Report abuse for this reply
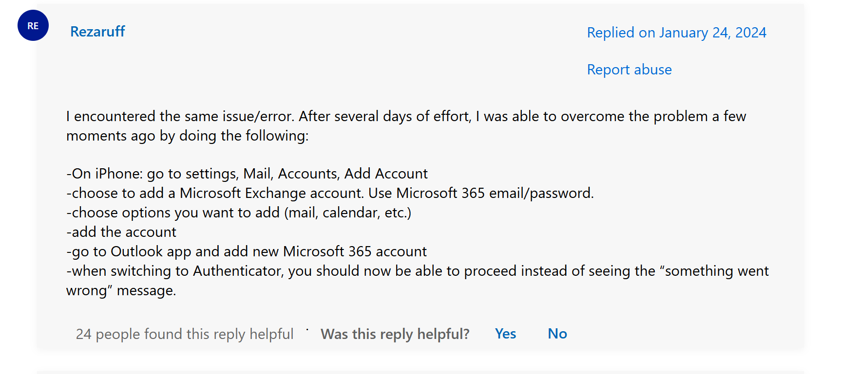Viewport: 841px width, 374px height. (x=629, y=70)
